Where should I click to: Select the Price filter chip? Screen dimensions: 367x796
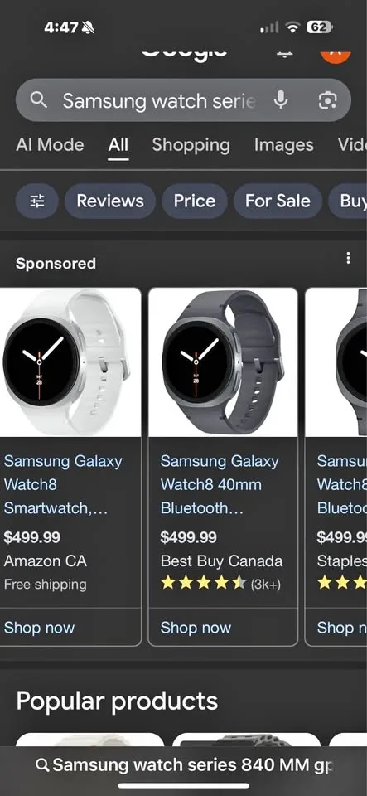pos(194,201)
